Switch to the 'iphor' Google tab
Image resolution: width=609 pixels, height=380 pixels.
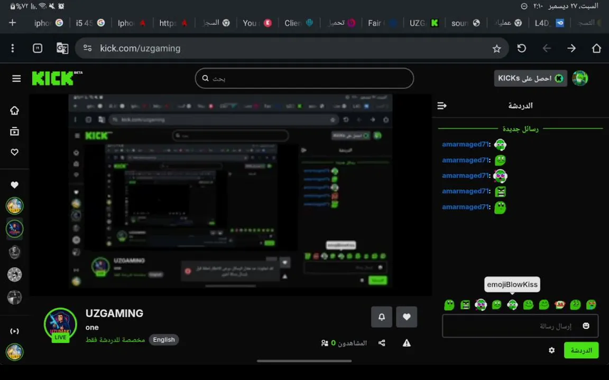coord(48,23)
